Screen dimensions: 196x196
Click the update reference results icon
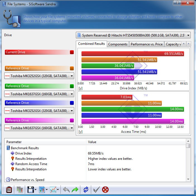tap(20, 190)
